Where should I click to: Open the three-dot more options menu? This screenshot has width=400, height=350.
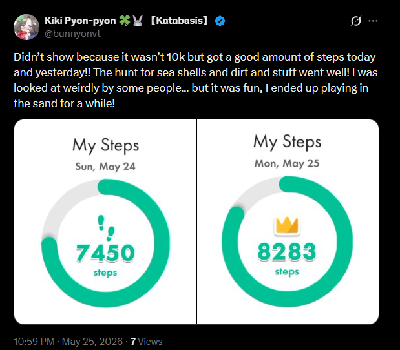(373, 21)
